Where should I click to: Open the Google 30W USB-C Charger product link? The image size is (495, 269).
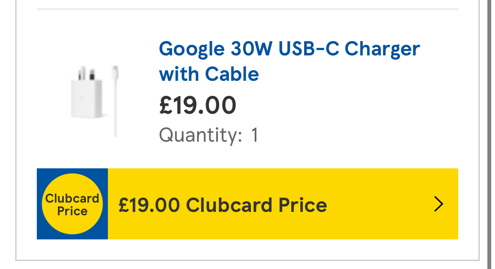point(289,49)
